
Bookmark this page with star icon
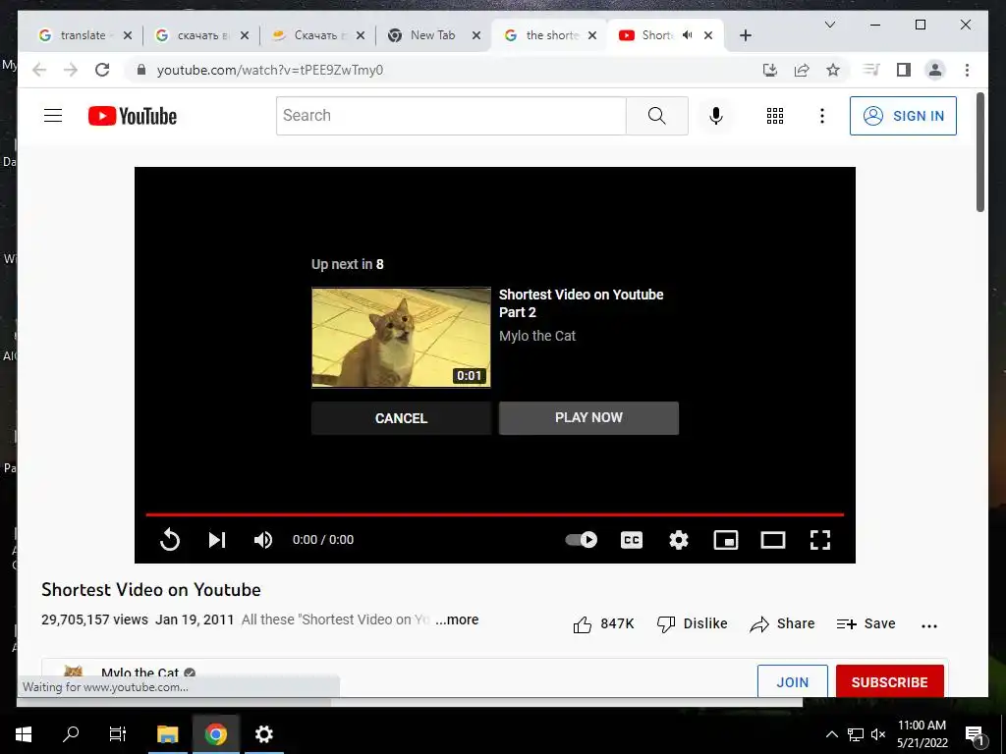click(x=833, y=70)
